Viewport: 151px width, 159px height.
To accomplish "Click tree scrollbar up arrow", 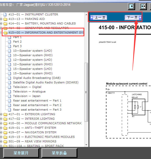I will pyautogui.click(x=86, y=15).
